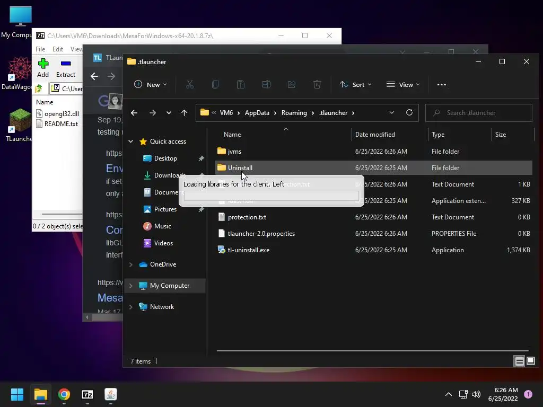Go up one folder level
The image size is (543, 407).
click(184, 113)
